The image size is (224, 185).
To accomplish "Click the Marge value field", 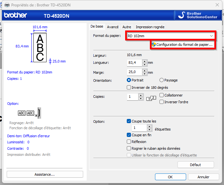I will pos(134,72).
